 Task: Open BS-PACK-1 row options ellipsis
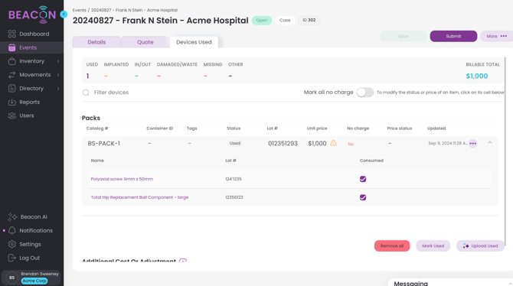pyautogui.click(x=472, y=144)
